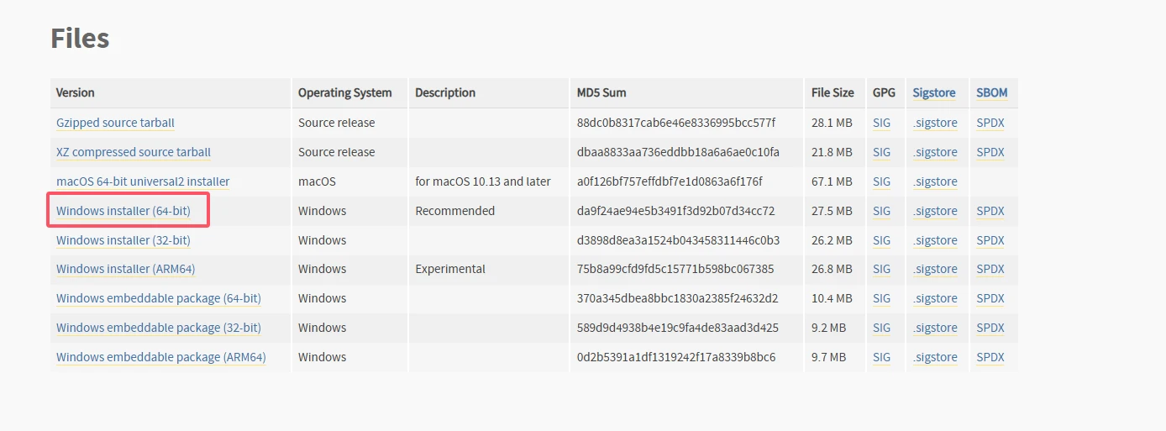Open Windows embeddable package (ARM64) link

[x=161, y=357]
